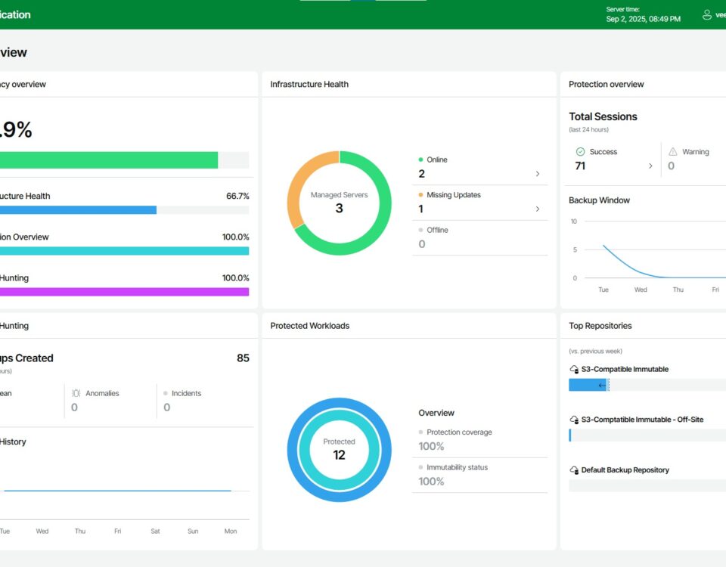Open Success sessions details chevron

click(x=650, y=166)
